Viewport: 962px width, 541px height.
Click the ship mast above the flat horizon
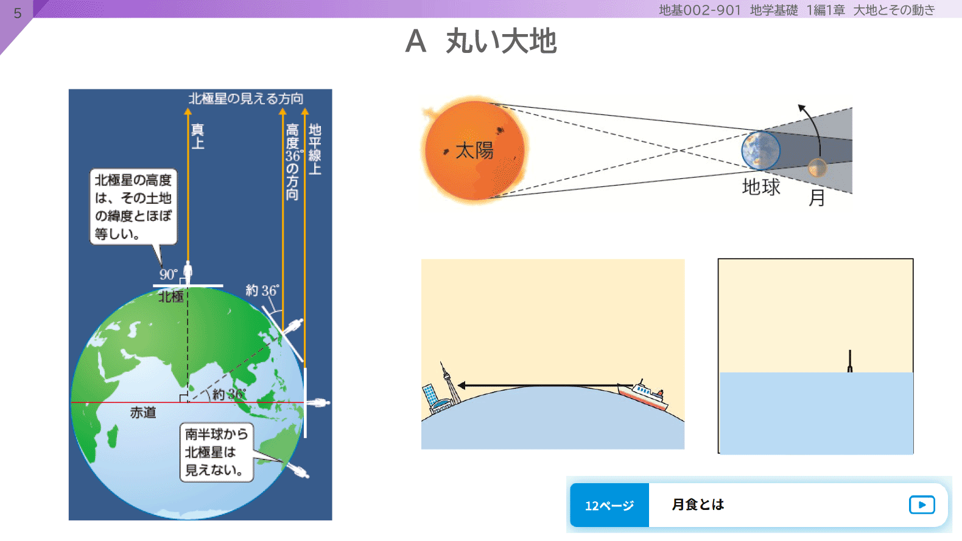click(x=850, y=361)
